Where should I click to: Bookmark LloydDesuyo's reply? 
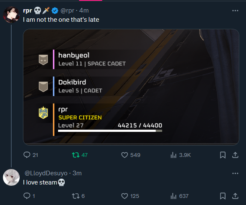point(223,196)
